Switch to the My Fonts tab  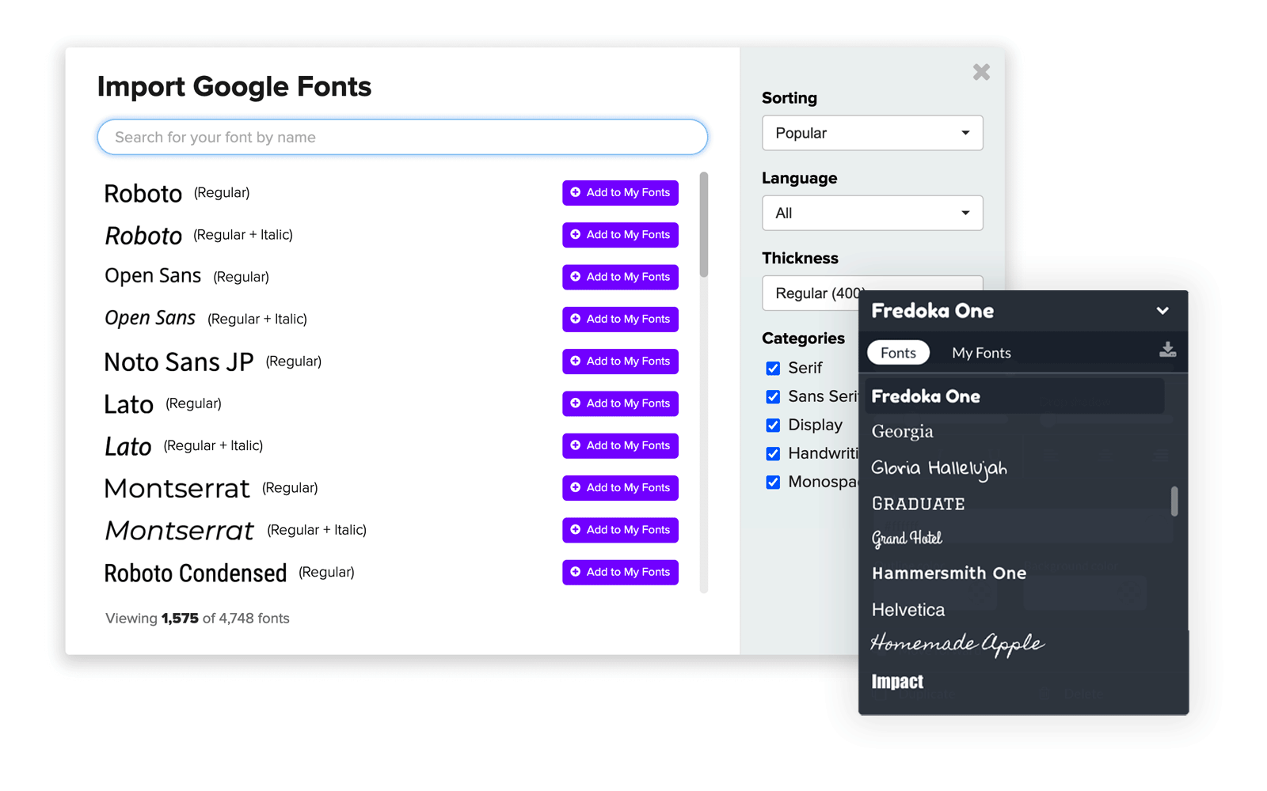pos(981,353)
